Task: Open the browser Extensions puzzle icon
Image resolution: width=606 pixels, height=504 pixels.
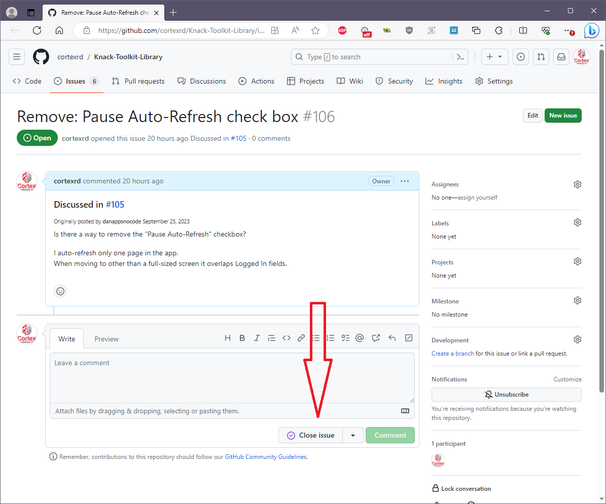Action: coord(498,30)
